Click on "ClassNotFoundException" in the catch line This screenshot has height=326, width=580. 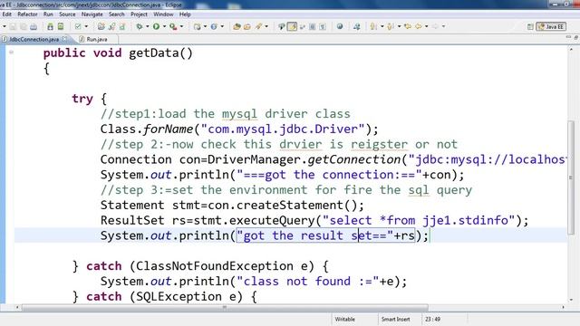(x=215, y=266)
